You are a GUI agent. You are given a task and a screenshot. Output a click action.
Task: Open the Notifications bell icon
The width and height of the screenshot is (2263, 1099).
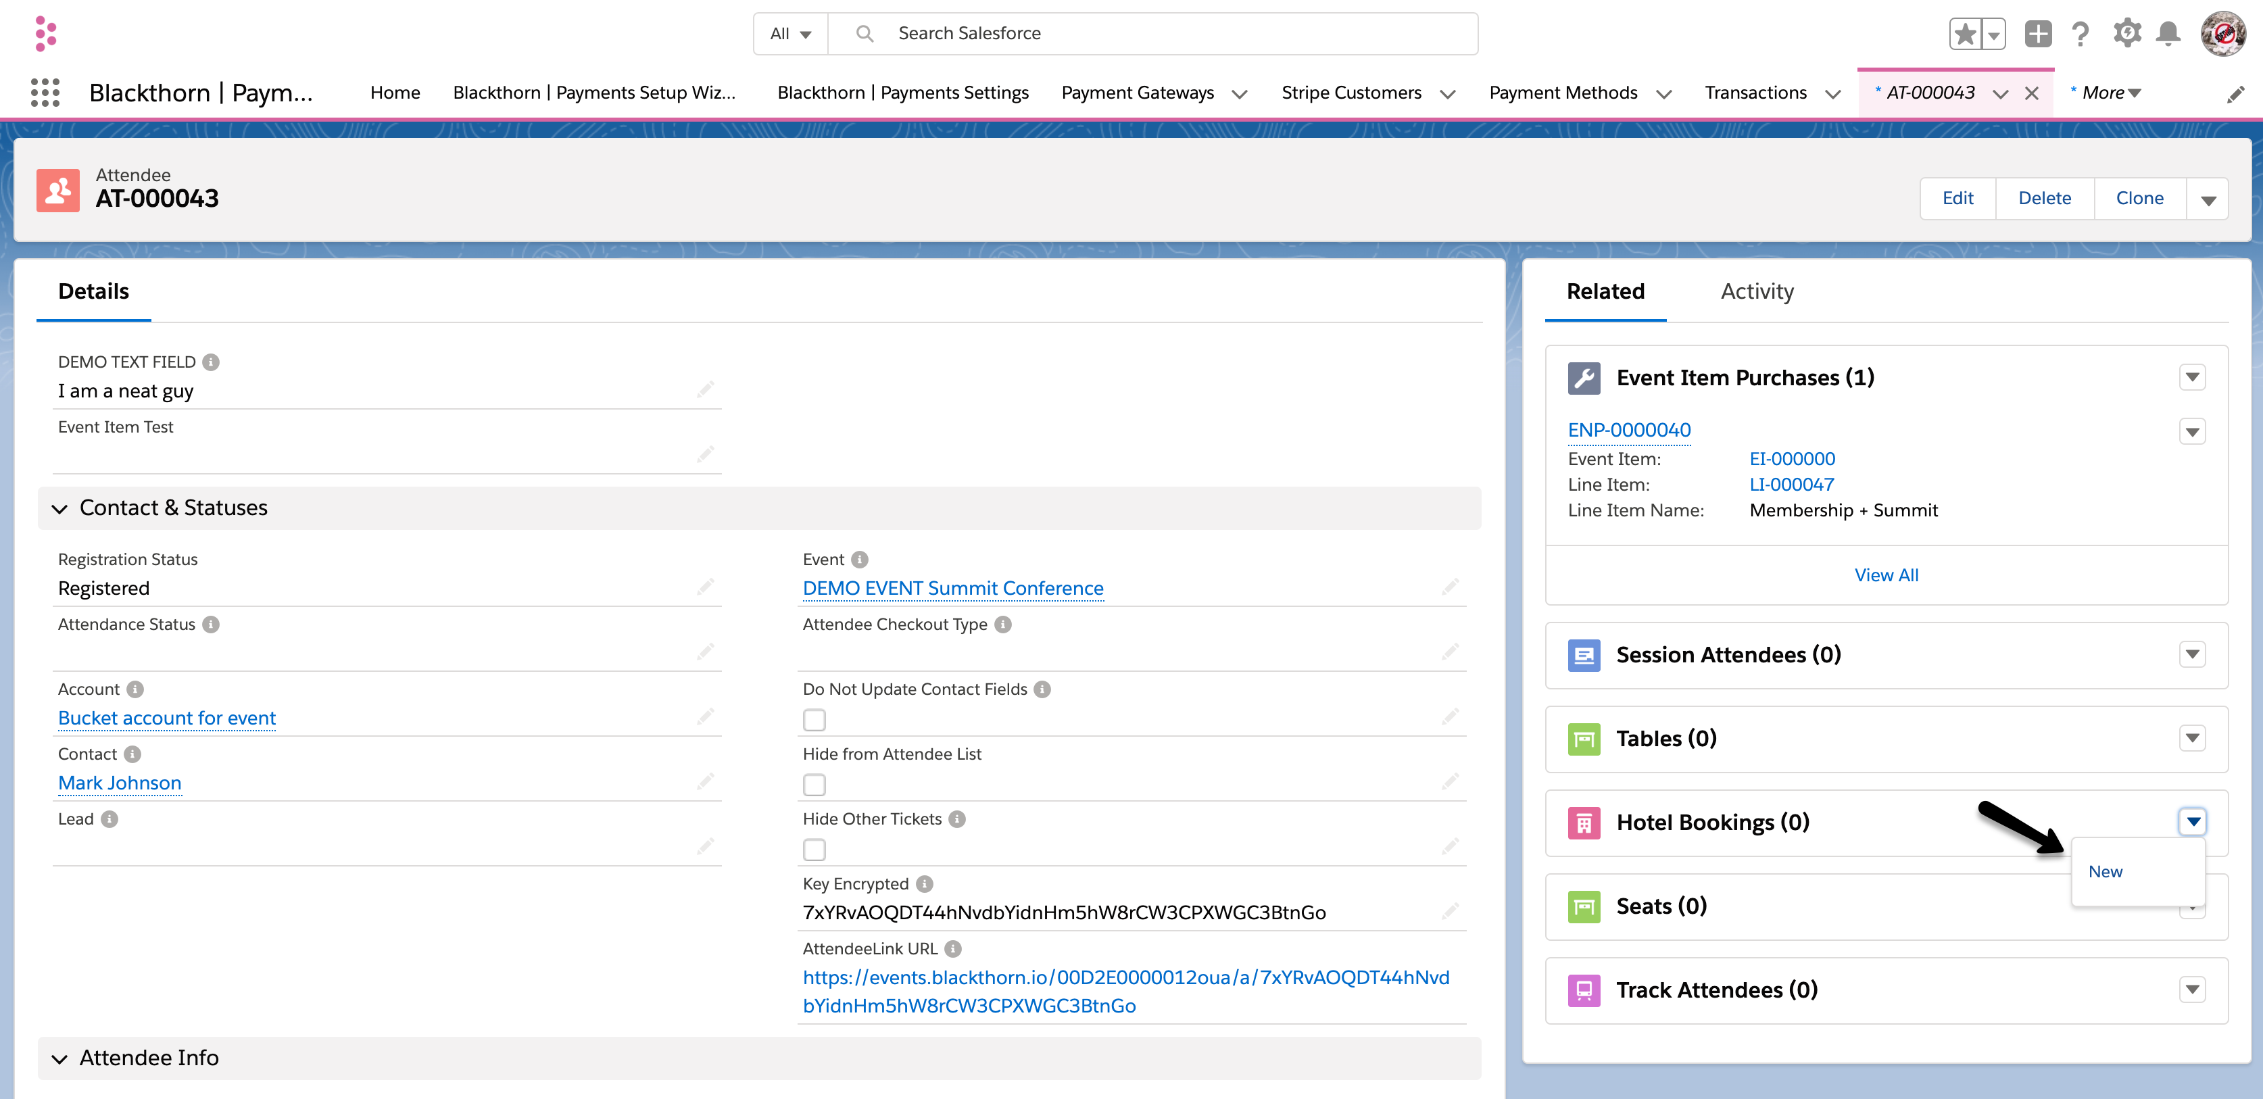tap(2168, 34)
